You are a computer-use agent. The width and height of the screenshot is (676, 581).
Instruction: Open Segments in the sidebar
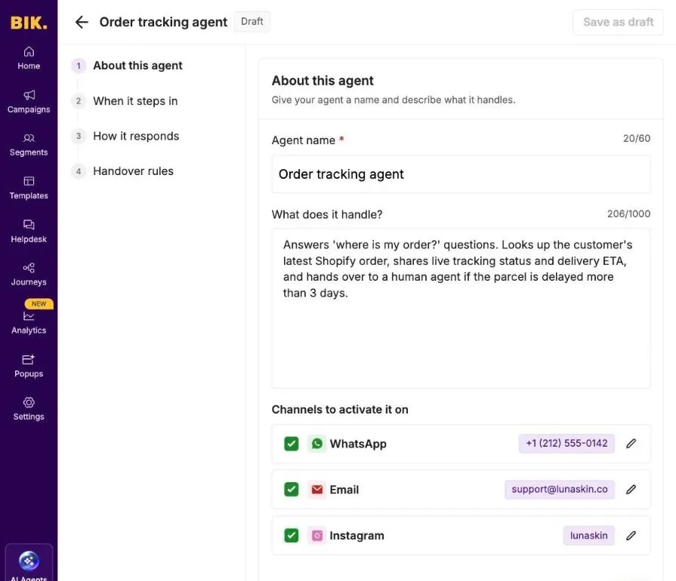pyautogui.click(x=29, y=145)
